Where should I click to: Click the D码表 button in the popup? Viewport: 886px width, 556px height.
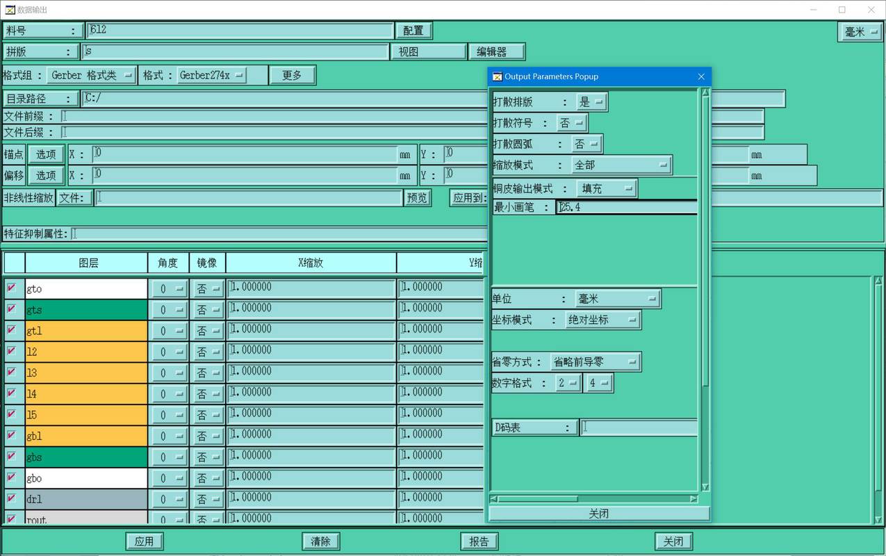[x=535, y=427]
